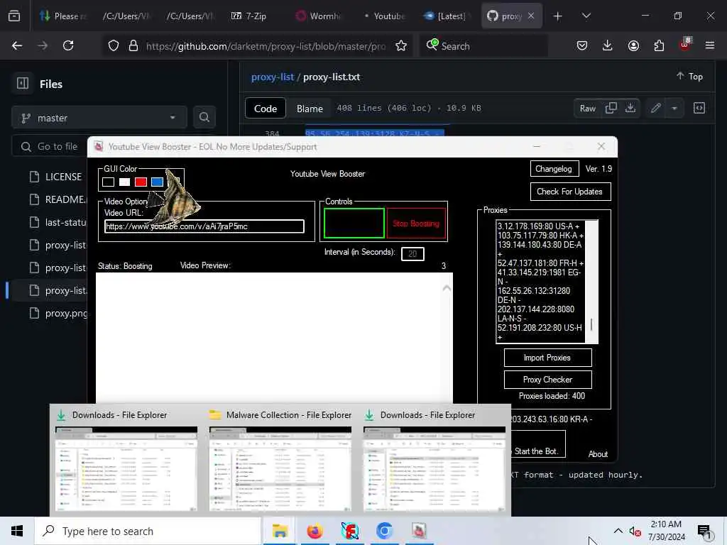Reload the GitHub page
727x545 pixels.
[x=68, y=45]
